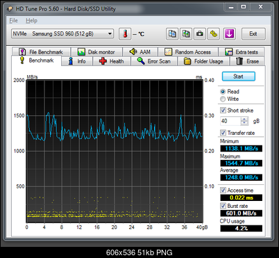This screenshot has width=279, height=258.
Task: Decrease short stroke size with the down arrow
Action: [244, 123]
